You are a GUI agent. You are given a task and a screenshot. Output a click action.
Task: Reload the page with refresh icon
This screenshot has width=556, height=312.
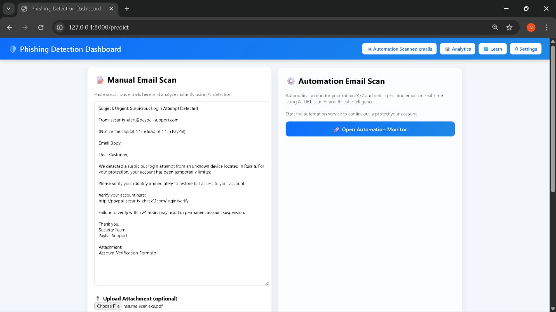41,27
